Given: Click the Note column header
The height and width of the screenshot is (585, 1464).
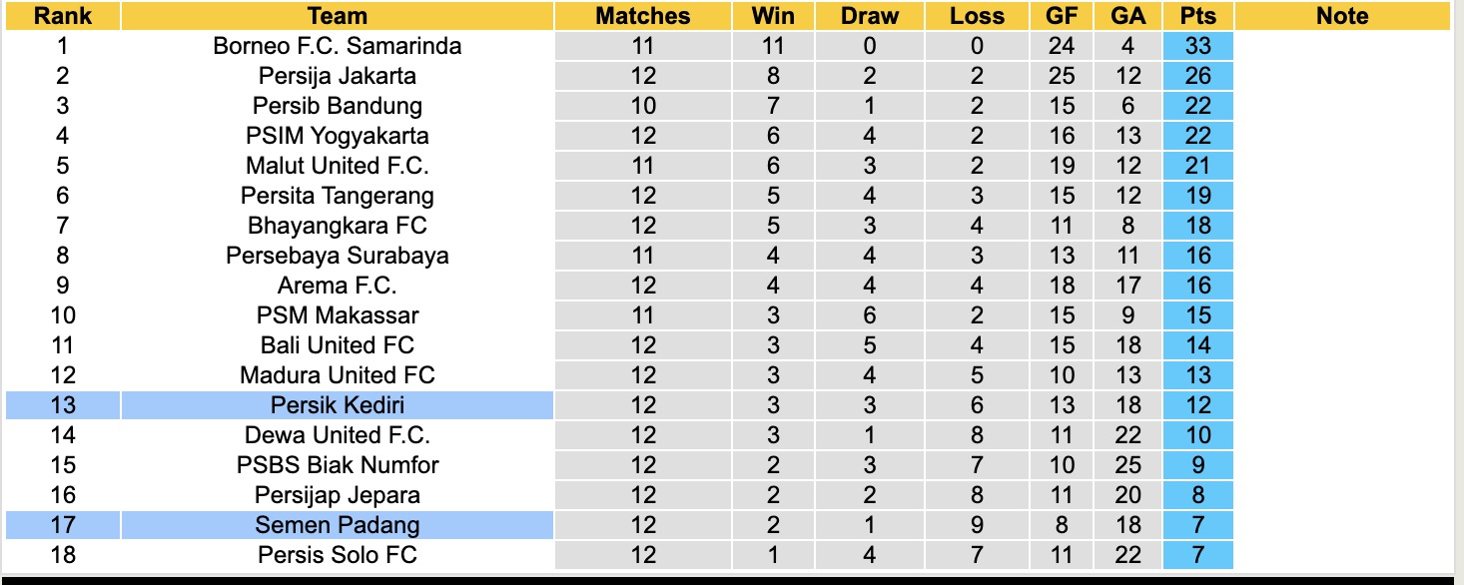Looking at the screenshot, I should point(1342,16).
